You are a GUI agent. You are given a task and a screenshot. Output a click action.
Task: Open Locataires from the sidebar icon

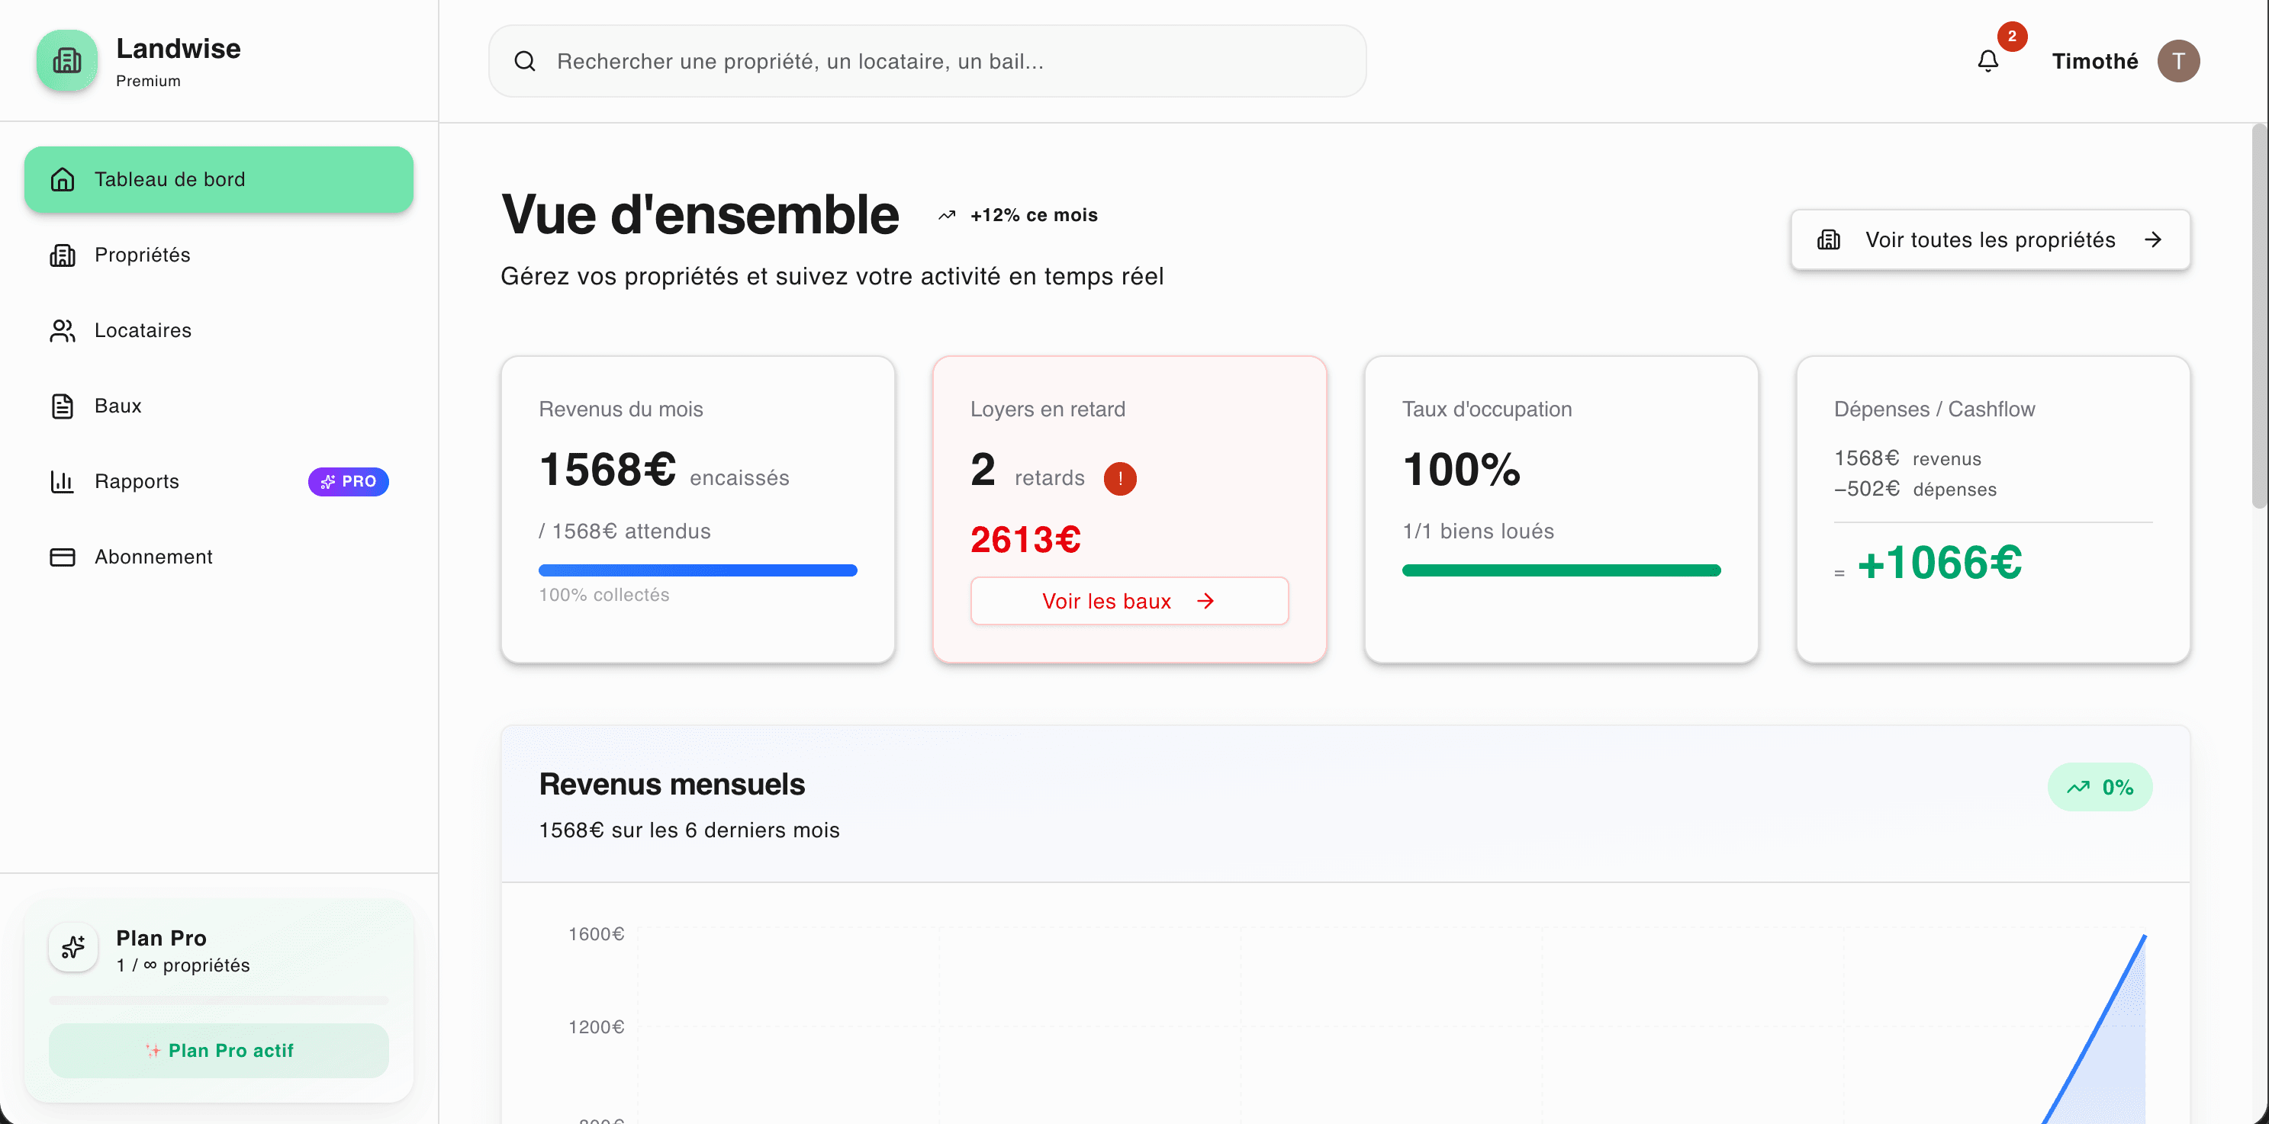tap(62, 330)
